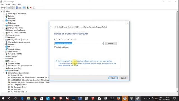The width and height of the screenshot is (179, 101).
Task: Click the Unknown USB Device warning icon
Action: coord(9,82)
